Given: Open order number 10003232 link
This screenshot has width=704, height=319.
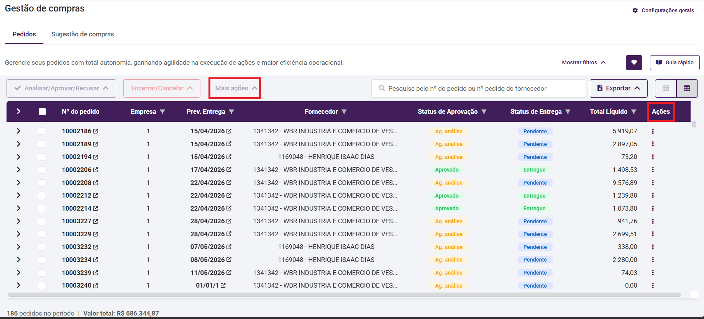Looking at the screenshot, I should tap(77, 247).
